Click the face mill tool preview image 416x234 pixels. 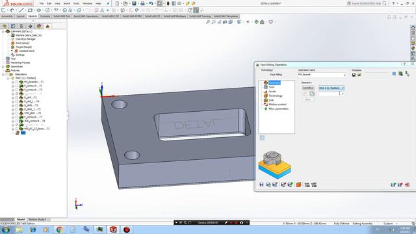click(274, 164)
